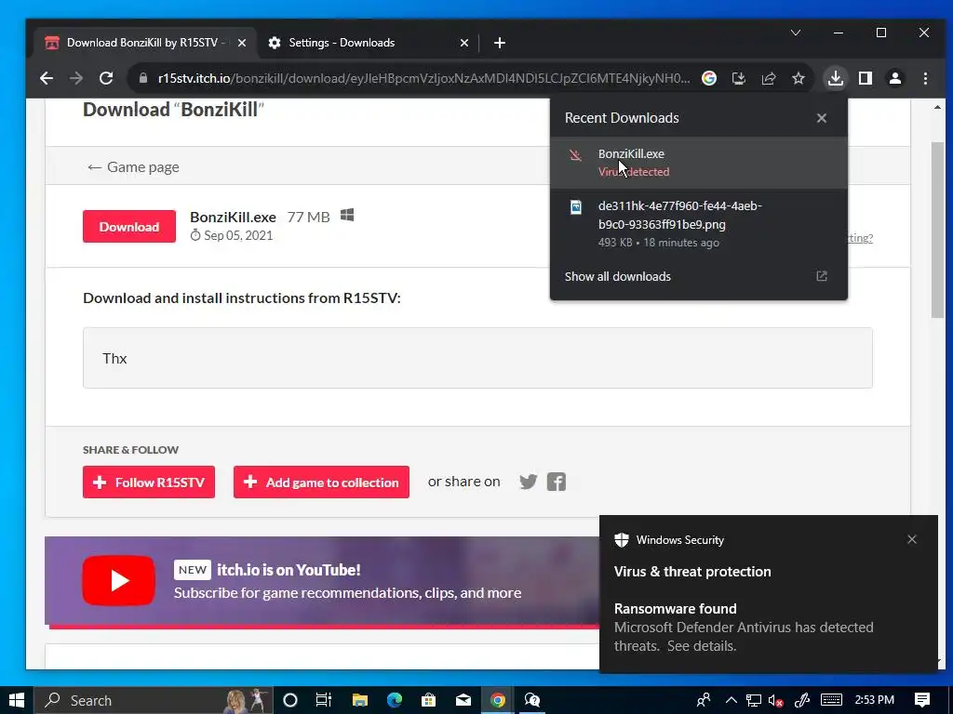Click the blocked download icon beside BonziKill.exe
The image size is (953, 714).
575,155
